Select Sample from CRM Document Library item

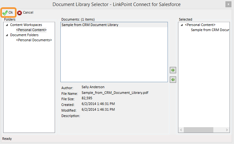pos(114,25)
